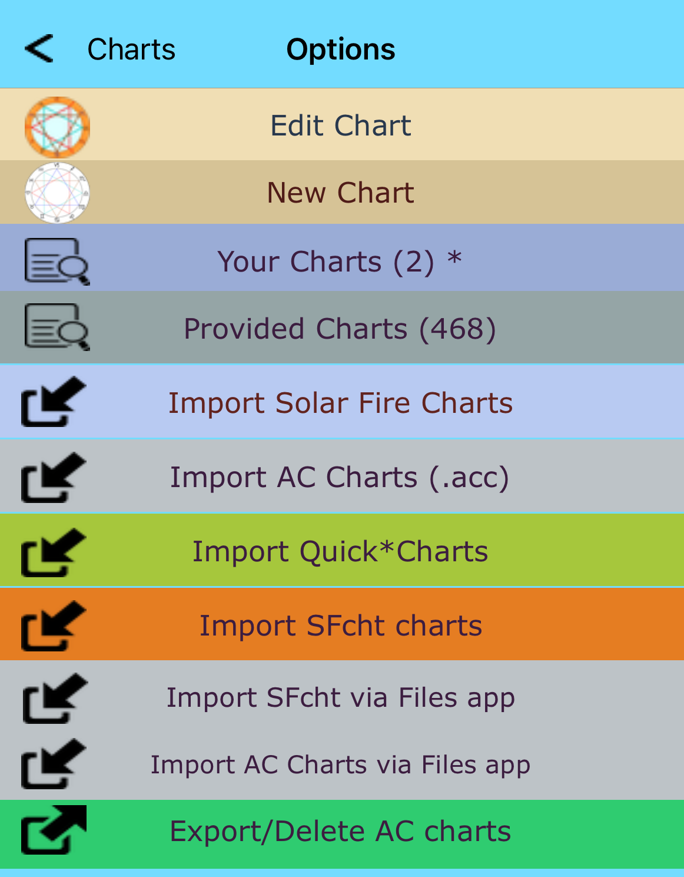Click the Import Solar Fire Charts arrow icon

[54, 402]
